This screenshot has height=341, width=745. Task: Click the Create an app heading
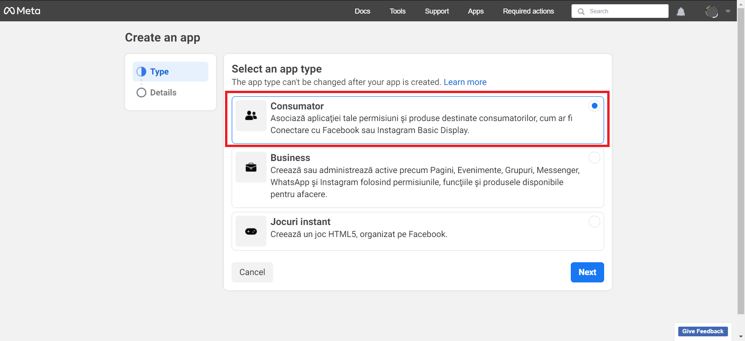(163, 38)
